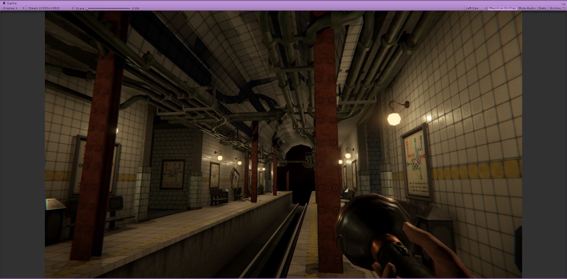
Task: Click the dropdown triangle beside Gizmos
Action: (563, 8)
